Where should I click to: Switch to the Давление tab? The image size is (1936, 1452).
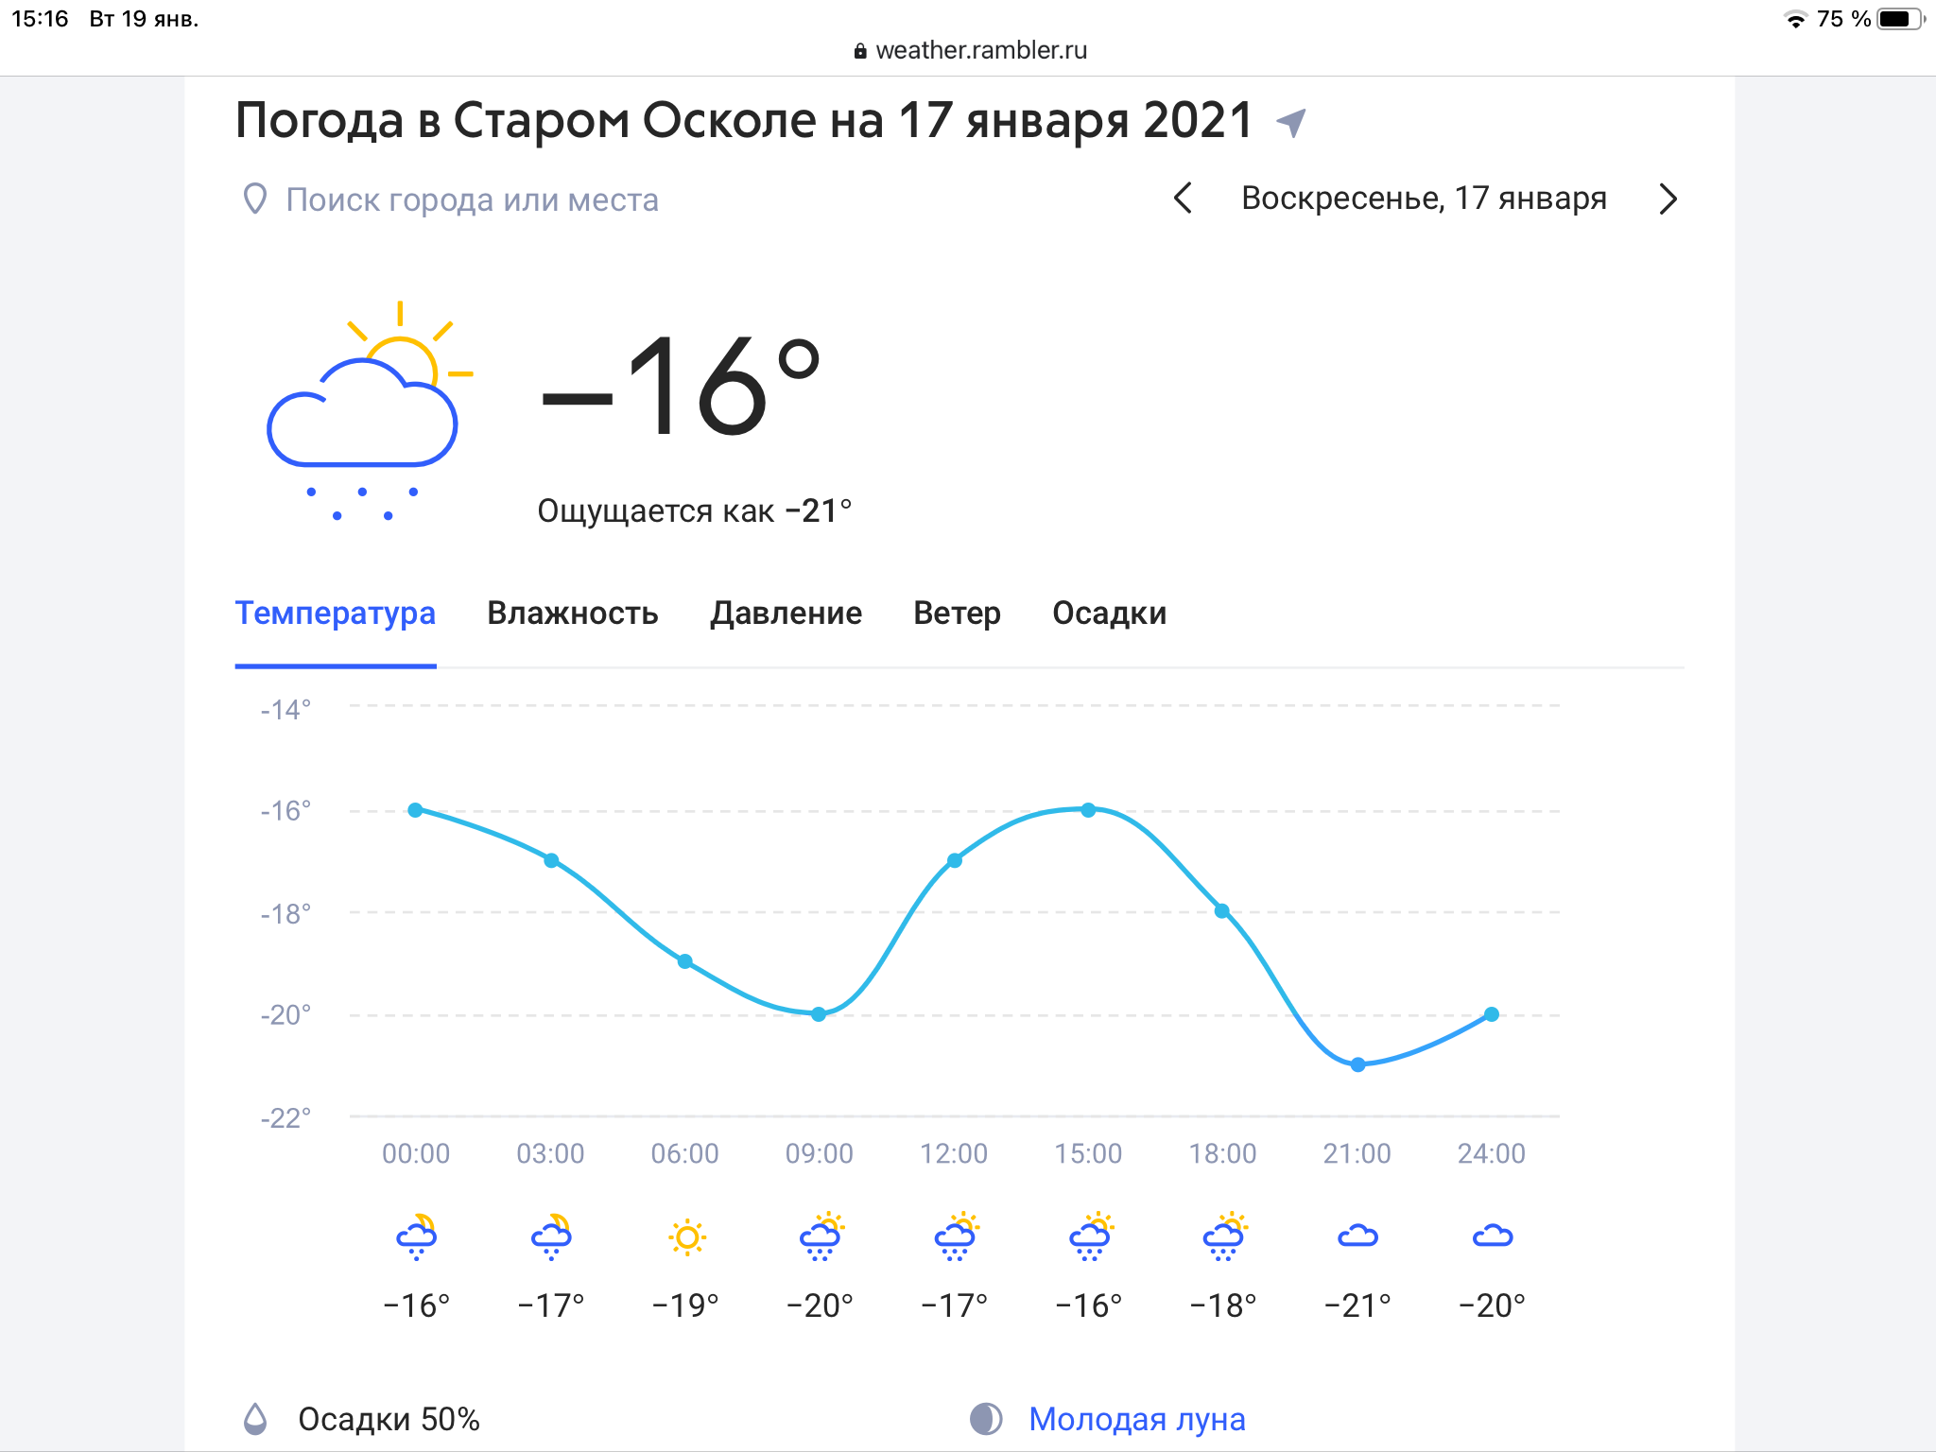(x=786, y=614)
